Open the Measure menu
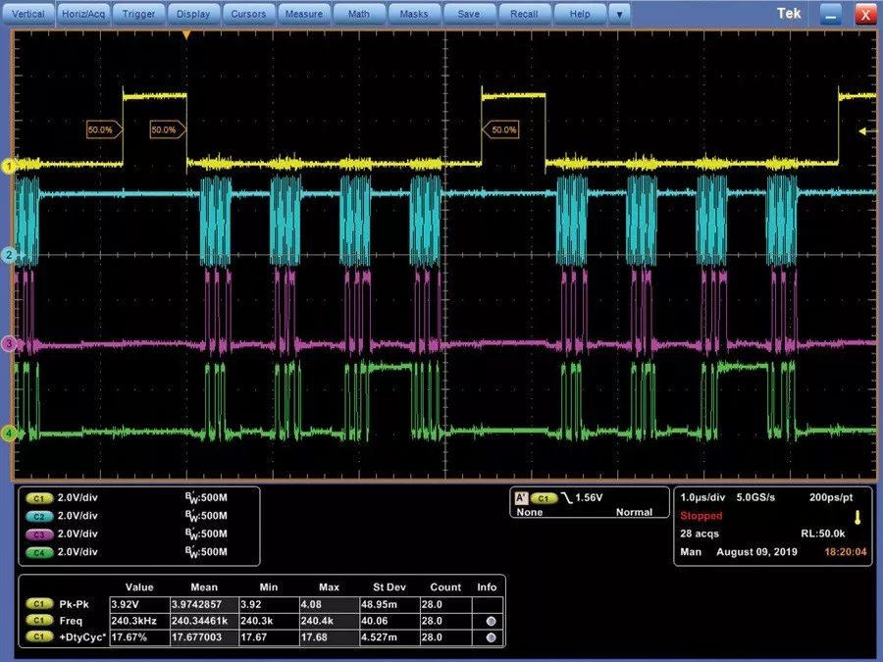 303,15
